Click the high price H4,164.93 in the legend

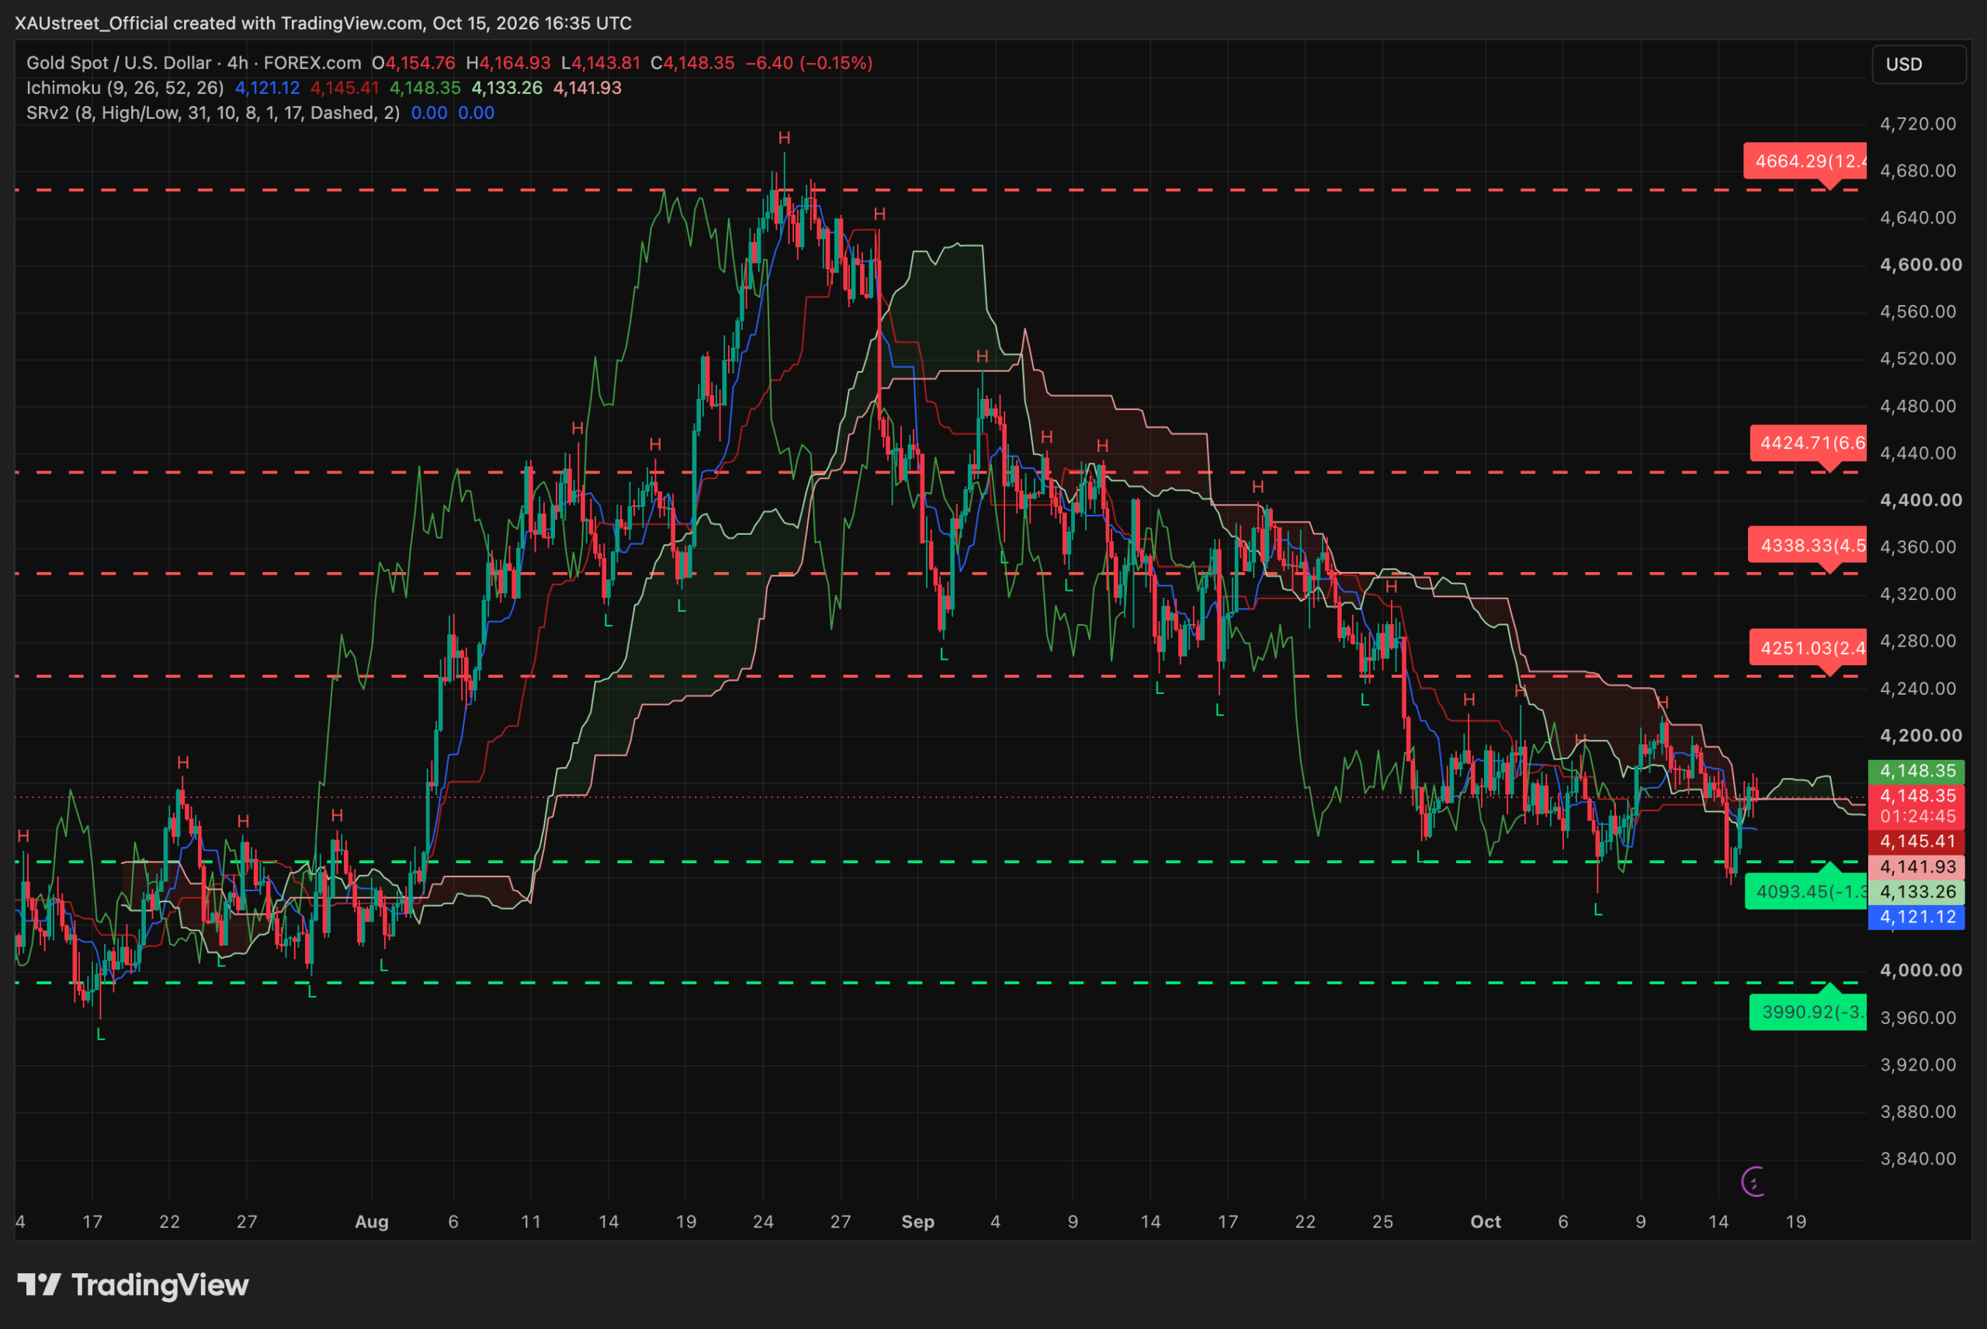click(508, 63)
